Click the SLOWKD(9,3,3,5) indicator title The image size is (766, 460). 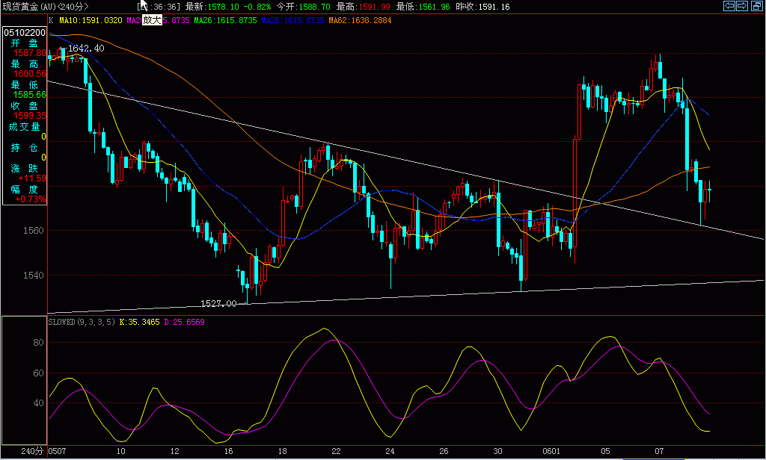tap(82, 322)
